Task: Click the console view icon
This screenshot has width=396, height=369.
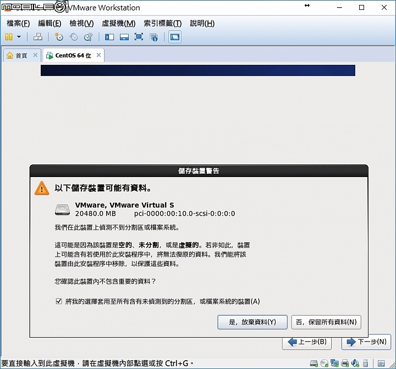Action: pyautogui.click(x=175, y=37)
